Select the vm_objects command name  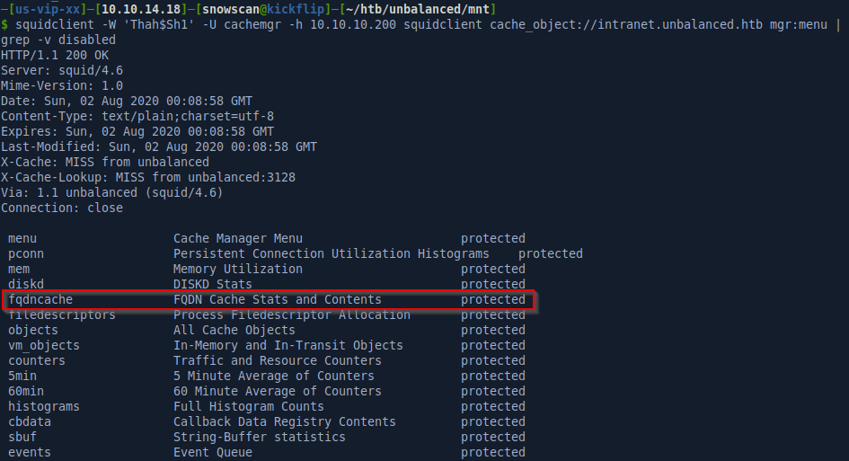click(44, 345)
